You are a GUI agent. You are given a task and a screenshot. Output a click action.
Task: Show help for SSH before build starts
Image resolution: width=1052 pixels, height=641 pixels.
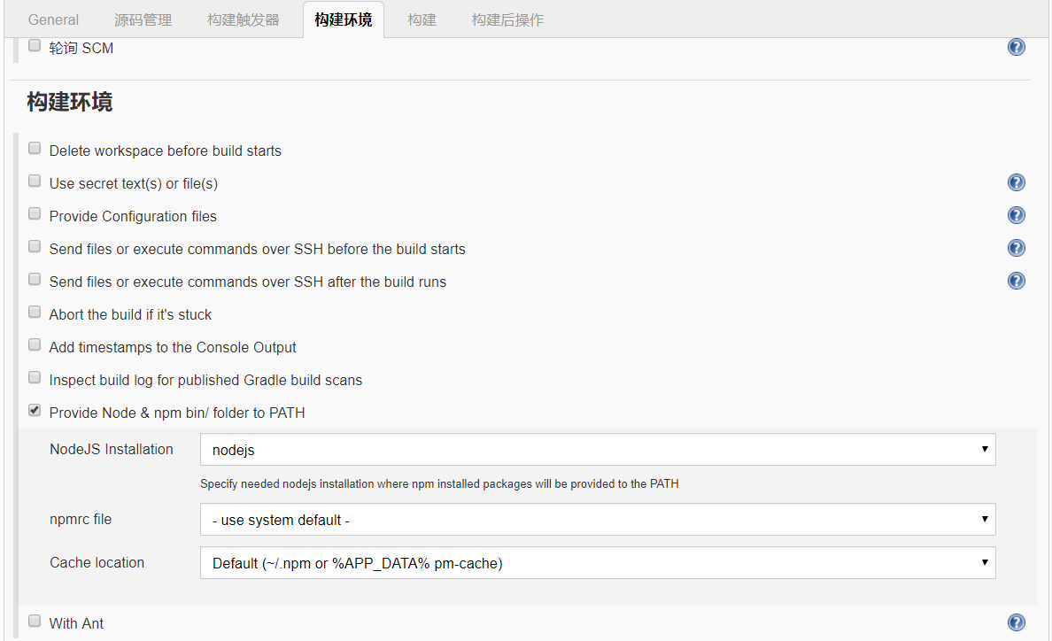[x=1017, y=248]
